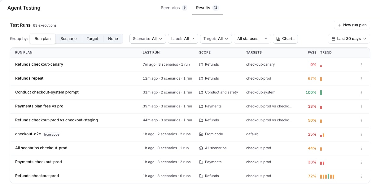Open kebab menu for Refunds checkout-canary row
The height and width of the screenshot is (187, 380).
click(x=361, y=65)
